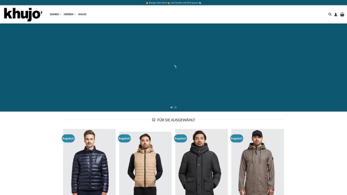The width and height of the screenshot is (347, 195).
Task: Select the second slider dot
Action: (175, 107)
